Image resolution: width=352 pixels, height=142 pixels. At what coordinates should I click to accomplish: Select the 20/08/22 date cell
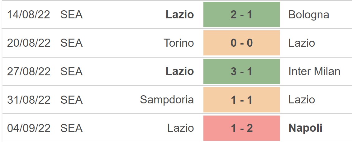tap(29, 43)
